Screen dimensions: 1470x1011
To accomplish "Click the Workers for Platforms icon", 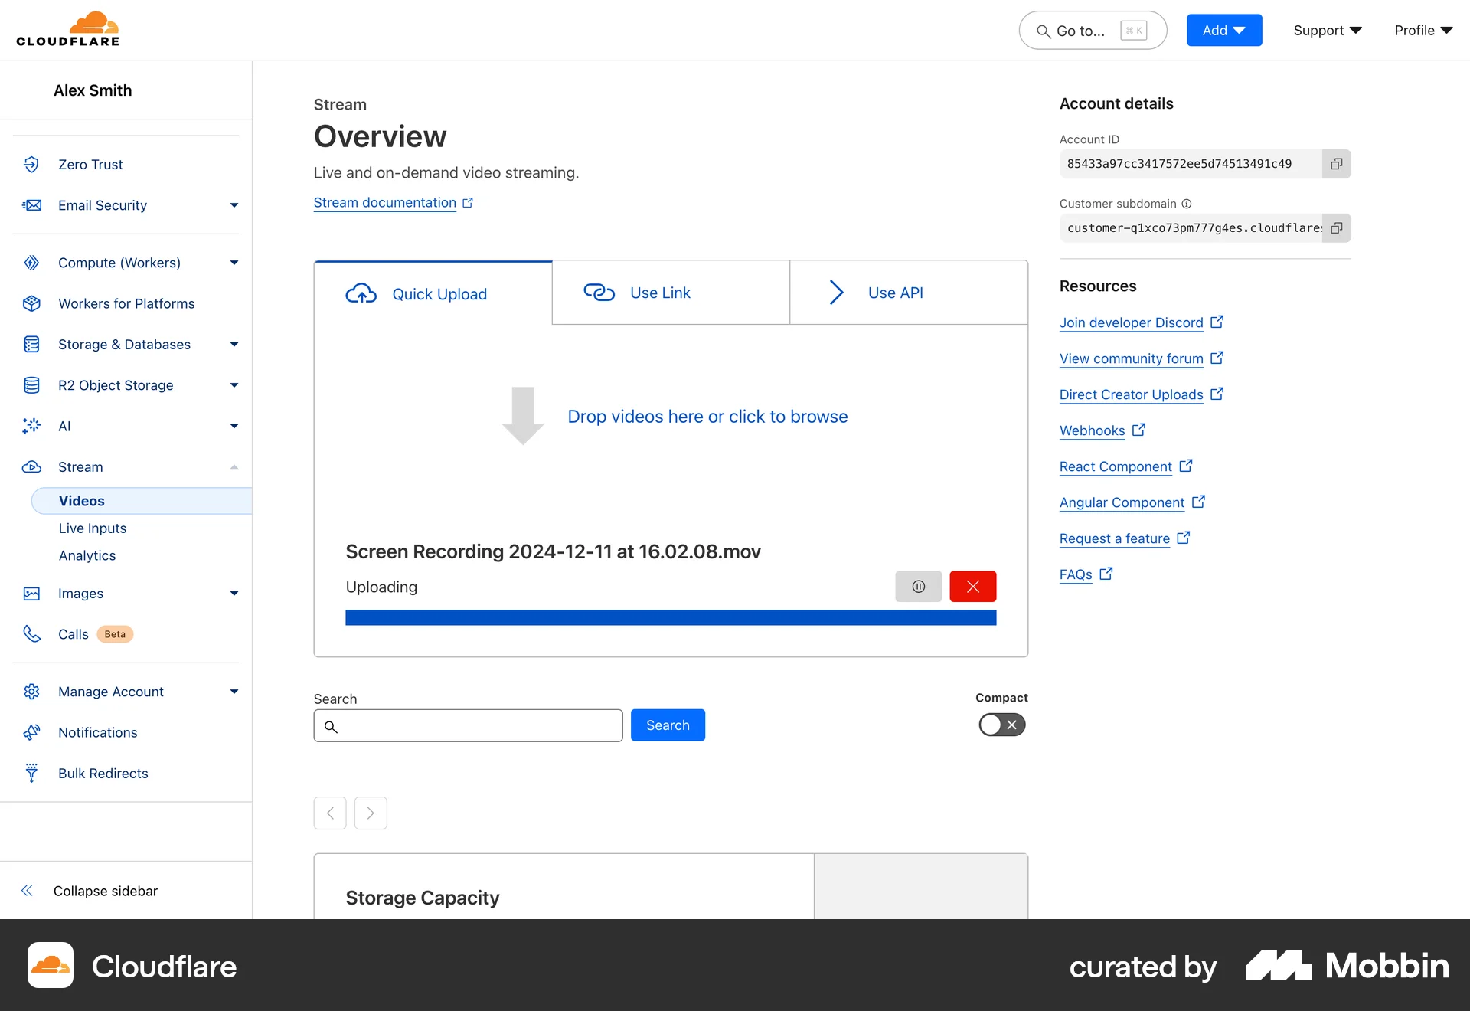I will [31, 303].
